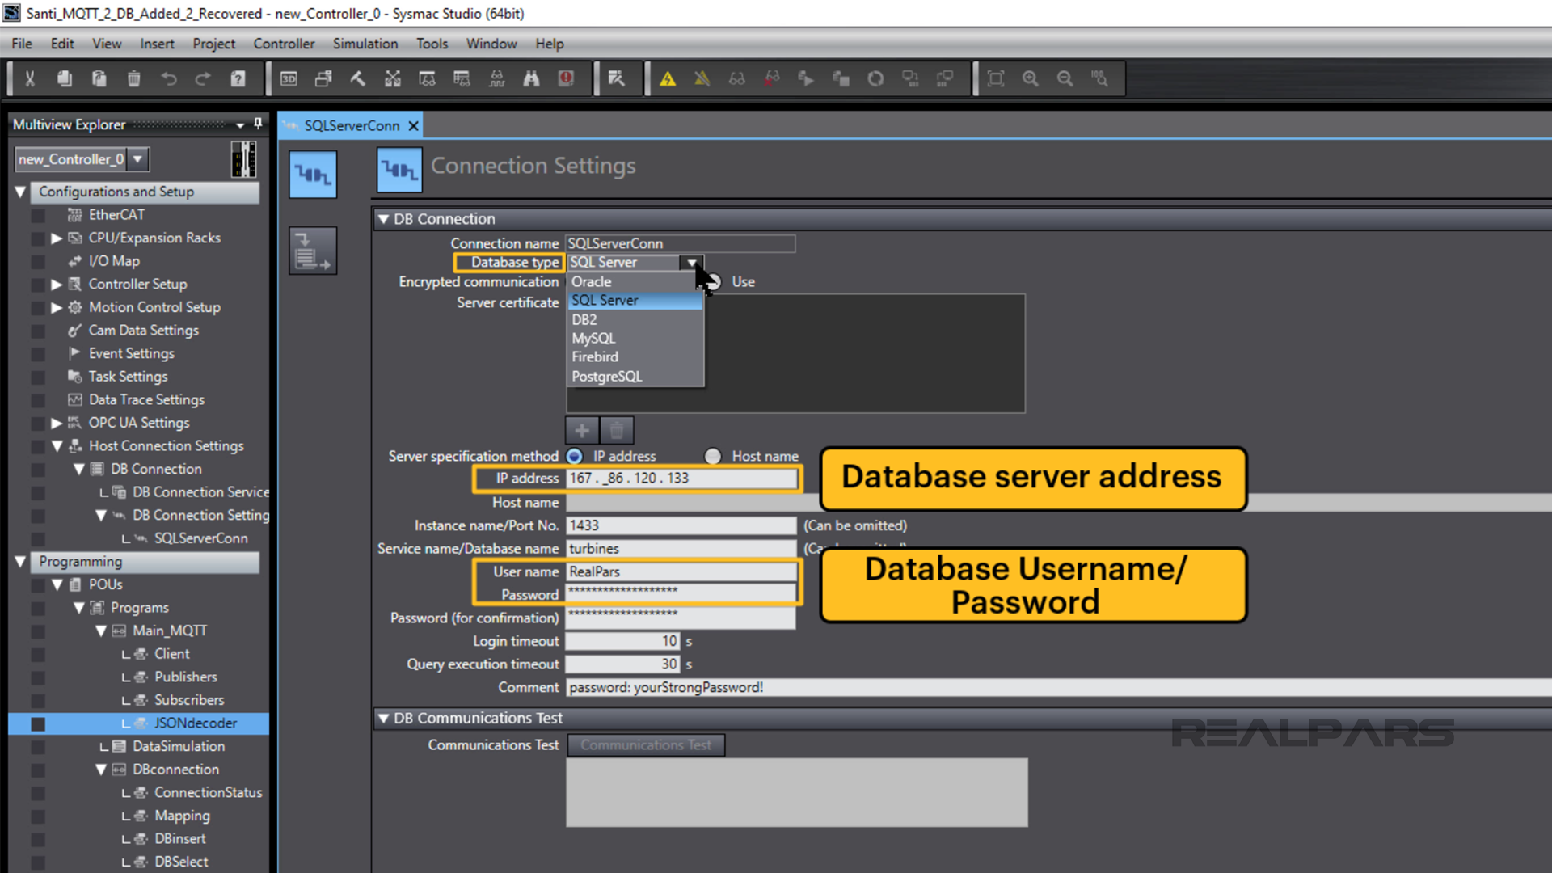Expand the Host Connection Settings node
The height and width of the screenshot is (873, 1552).
pyautogui.click(x=57, y=445)
